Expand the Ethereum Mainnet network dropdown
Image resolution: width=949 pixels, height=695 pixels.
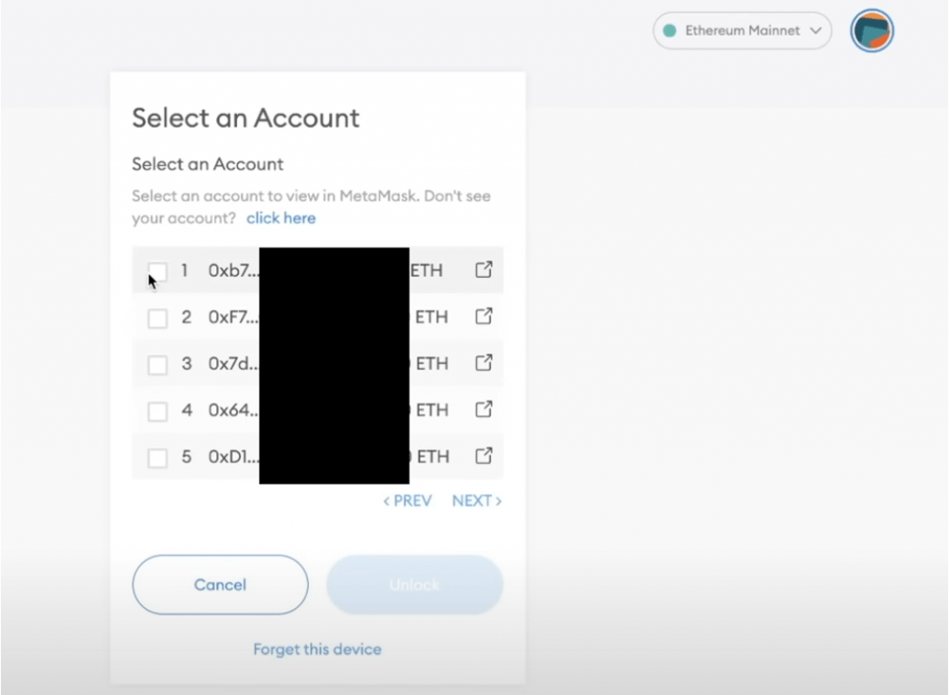pyautogui.click(x=741, y=32)
